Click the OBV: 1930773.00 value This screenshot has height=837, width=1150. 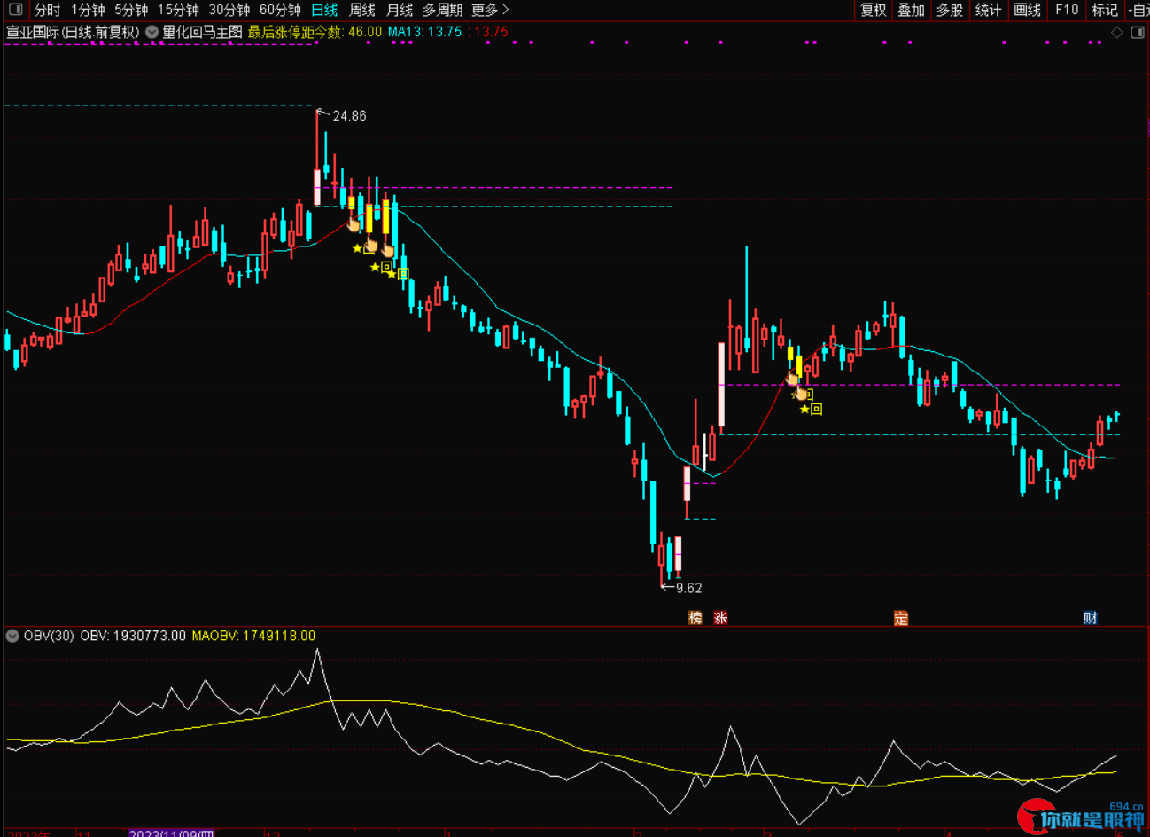pyautogui.click(x=133, y=636)
